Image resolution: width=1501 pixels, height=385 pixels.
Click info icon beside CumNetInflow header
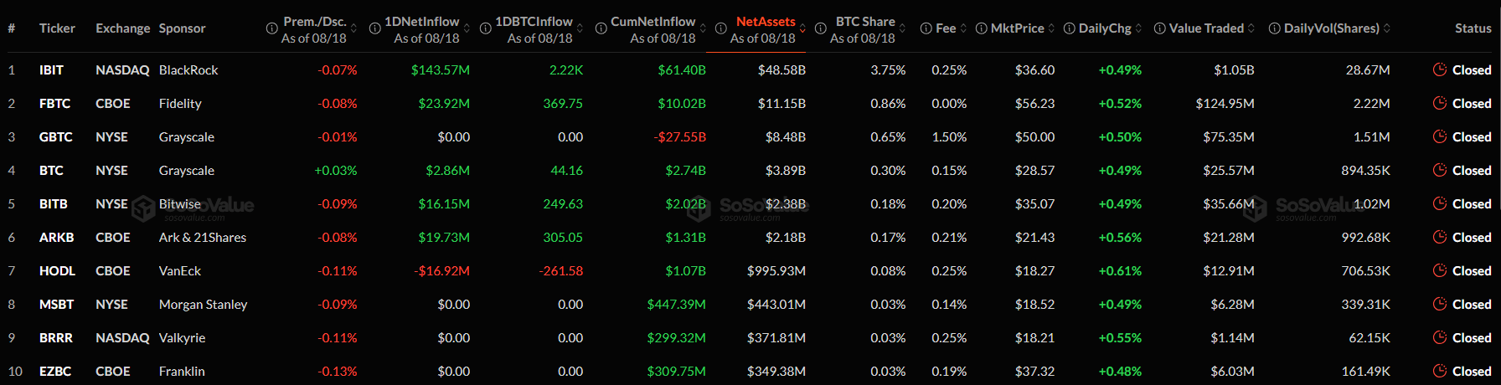(601, 28)
